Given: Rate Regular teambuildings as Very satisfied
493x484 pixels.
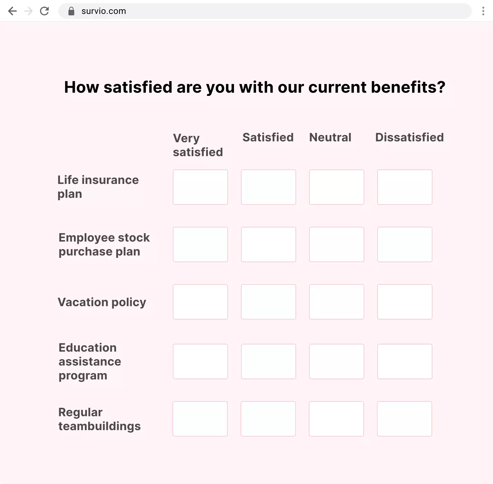Looking at the screenshot, I should tap(200, 419).
